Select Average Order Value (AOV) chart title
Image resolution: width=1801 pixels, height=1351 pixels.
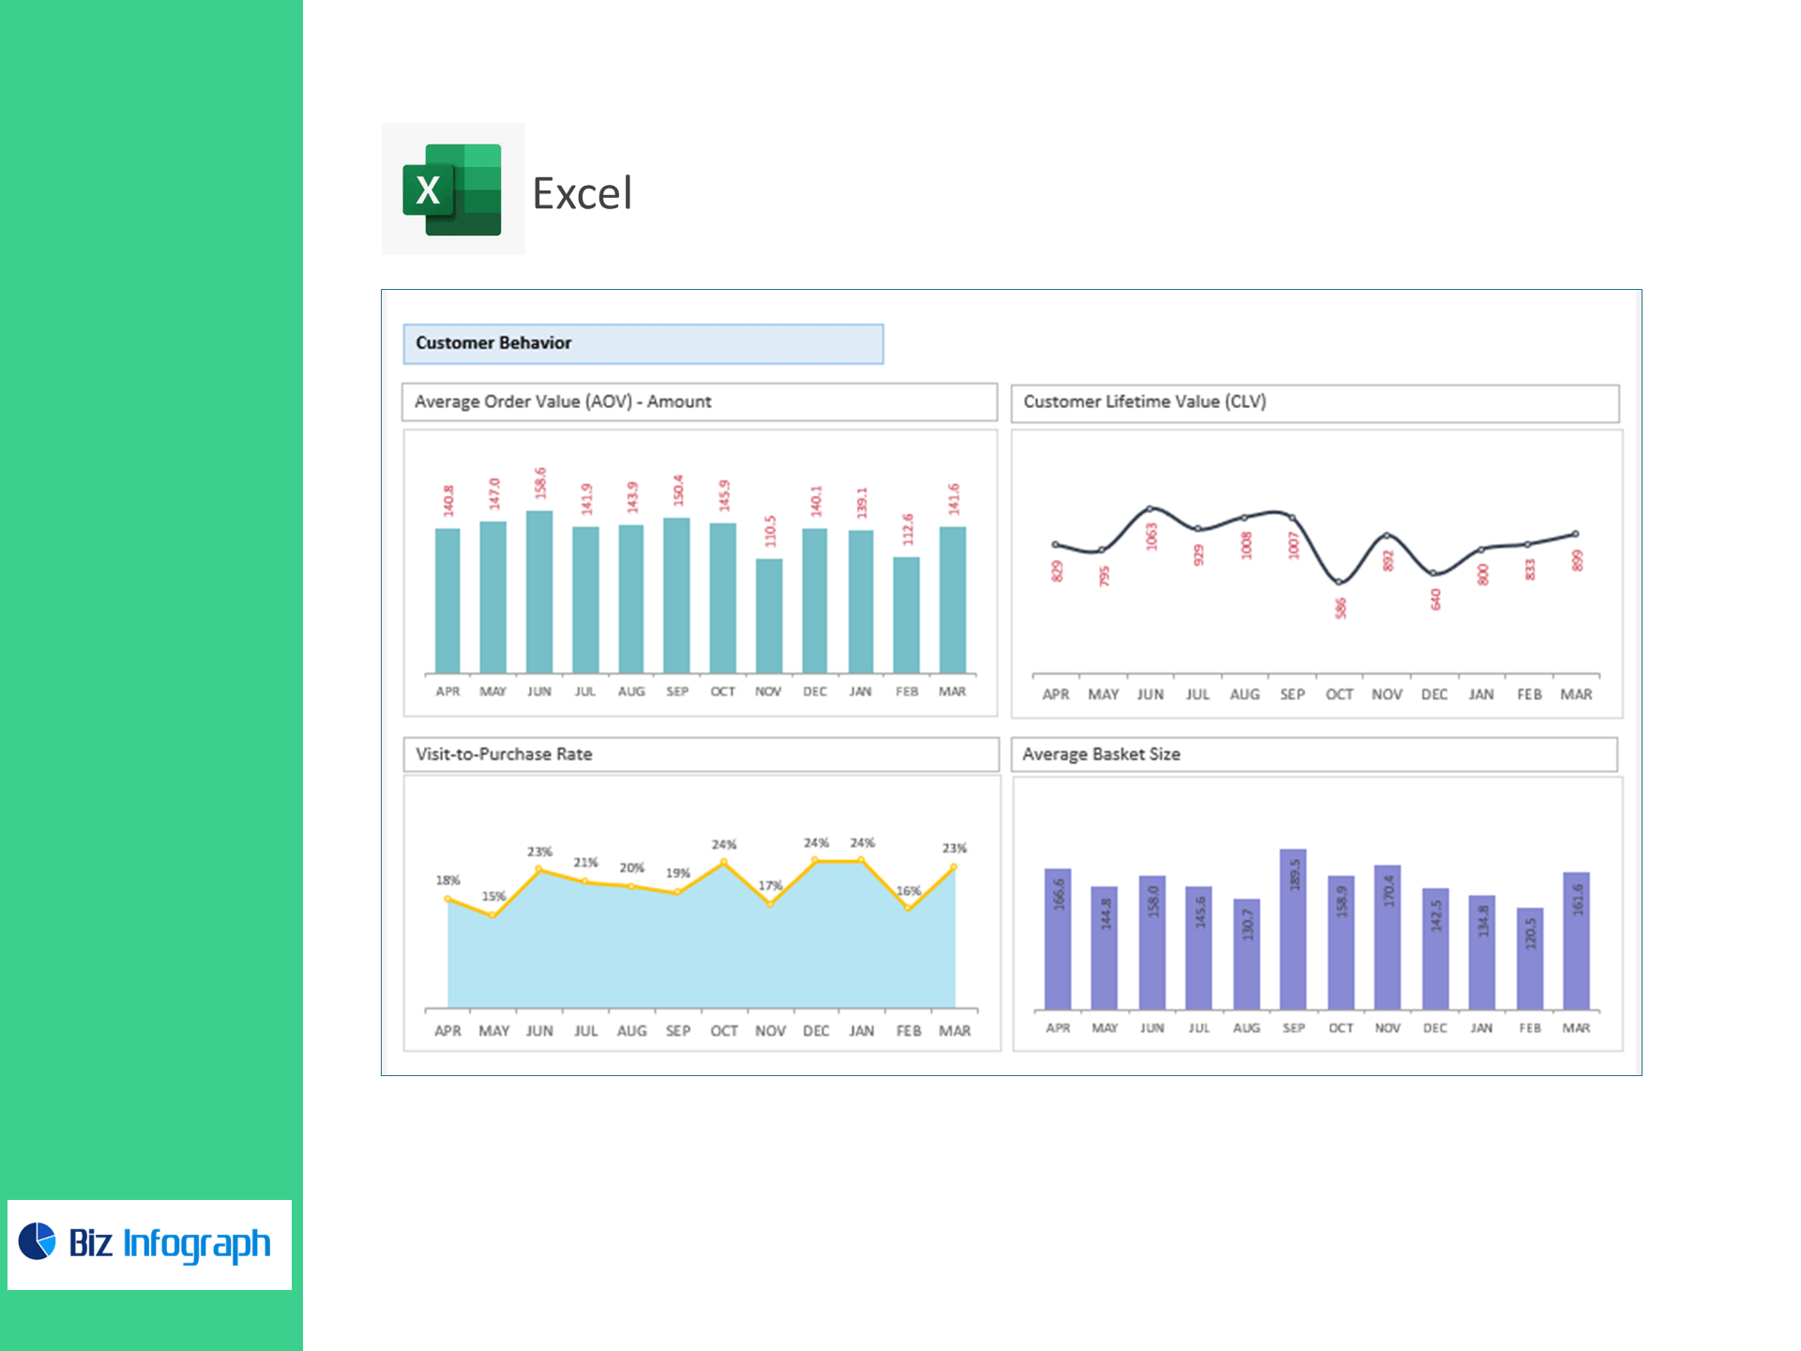pos(699,402)
